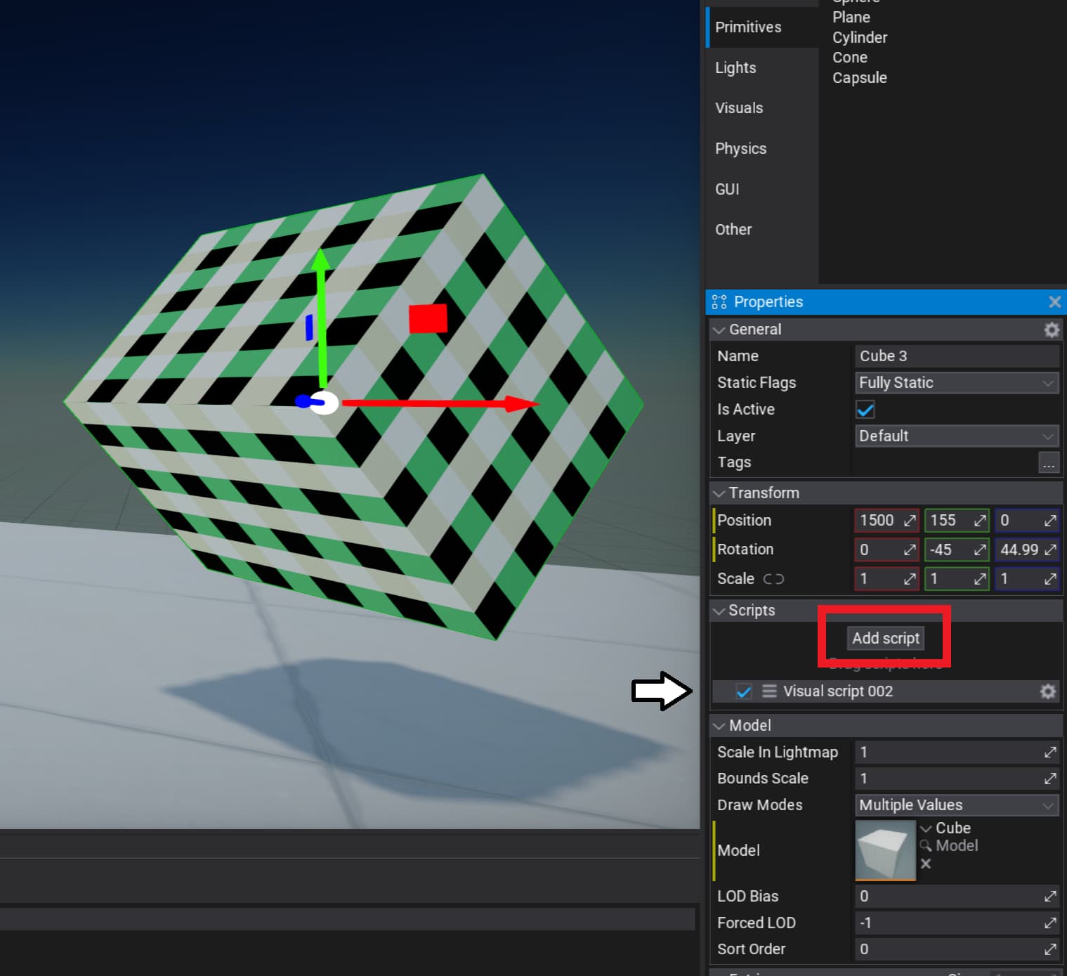Click the Name field containing Cube 3

tap(956, 356)
